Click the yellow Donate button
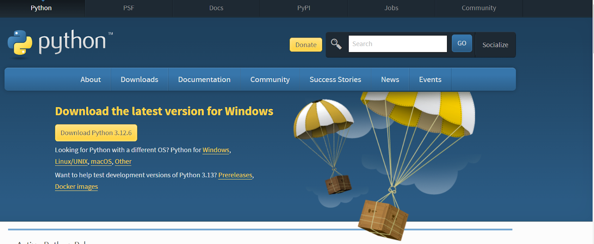Screen dimensions: 594x244 pyautogui.click(x=306, y=45)
